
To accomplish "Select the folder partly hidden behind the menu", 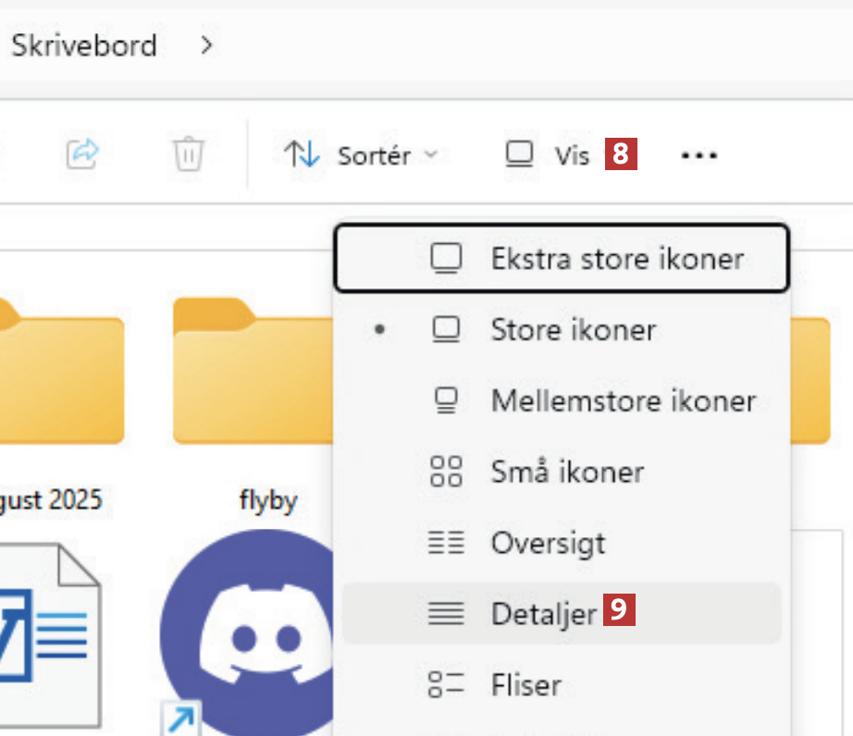I will tap(812, 379).
